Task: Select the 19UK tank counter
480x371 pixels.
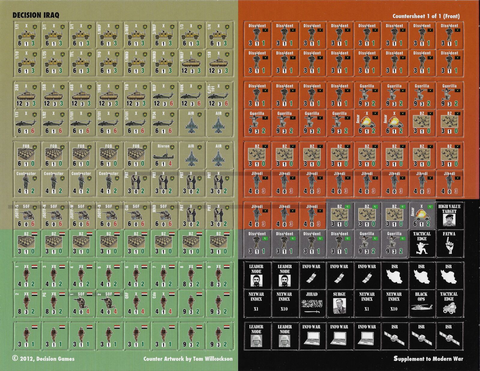Action: (x=108, y=95)
